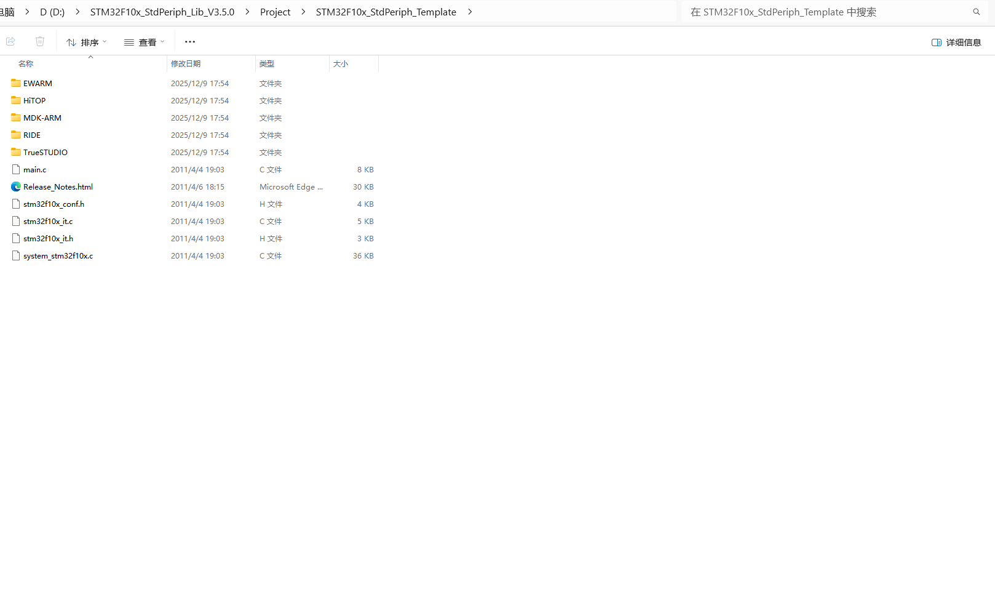
Task: Click the H 文件 type of stm32f10x_conf.h
Action: click(271, 204)
